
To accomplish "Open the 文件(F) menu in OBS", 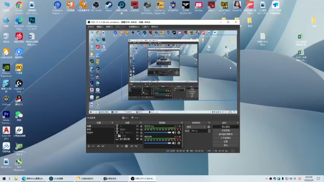I will click(x=91, y=27).
